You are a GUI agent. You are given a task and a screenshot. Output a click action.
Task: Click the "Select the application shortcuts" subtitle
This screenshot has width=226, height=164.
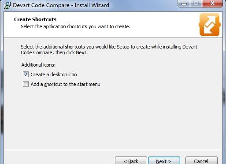(75, 26)
